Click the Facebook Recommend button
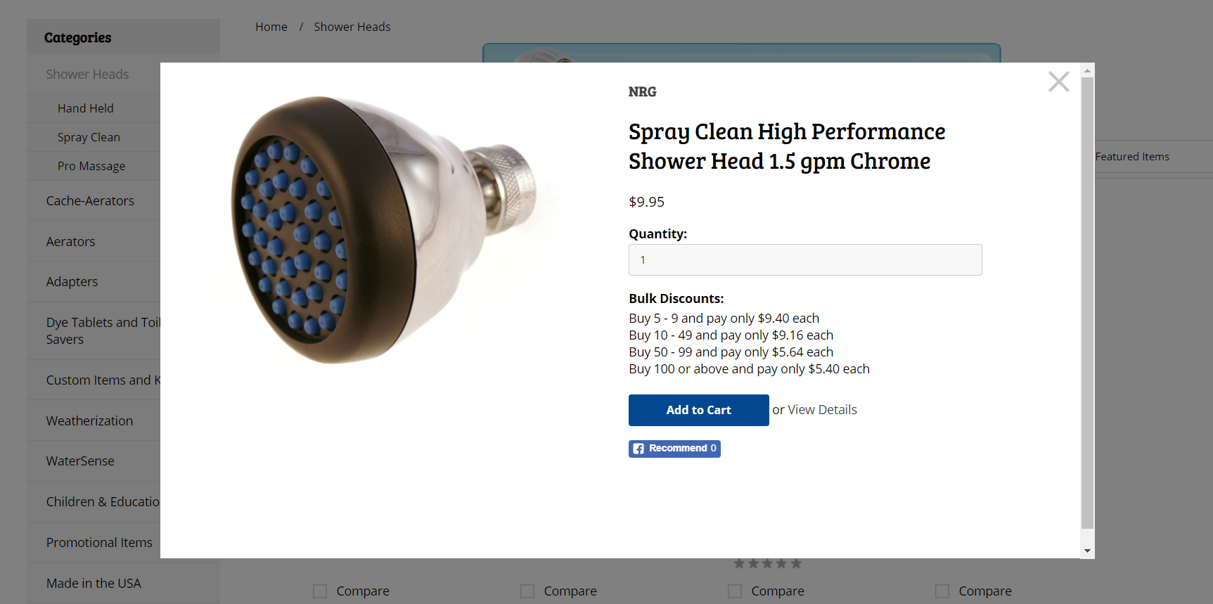The width and height of the screenshot is (1213, 604). pyautogui.click(x=674, y=449)
